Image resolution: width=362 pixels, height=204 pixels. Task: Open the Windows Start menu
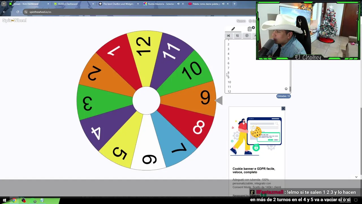click(5, 201)
